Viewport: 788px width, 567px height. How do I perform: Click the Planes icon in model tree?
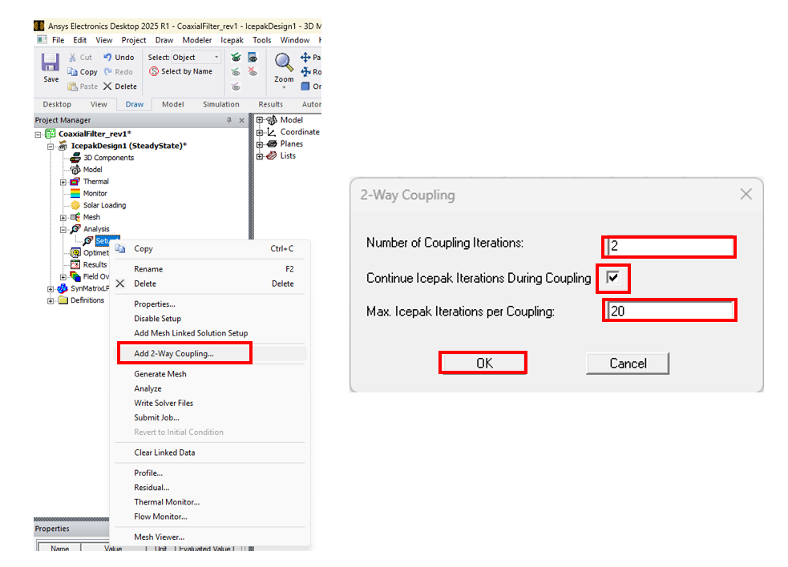(272, 143)
